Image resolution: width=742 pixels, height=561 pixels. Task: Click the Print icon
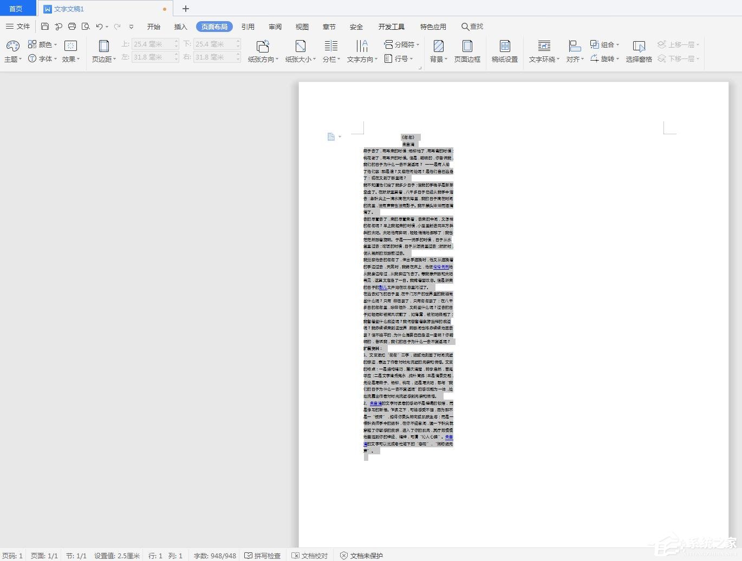click(x=72, y=27)
